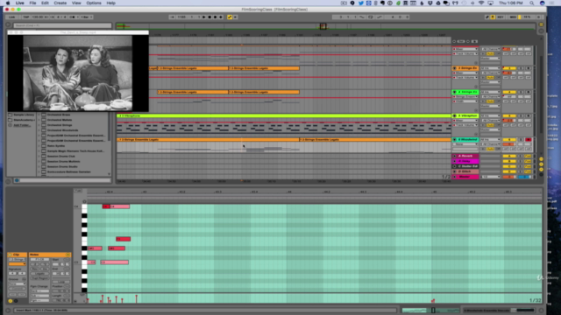Click the Siri icon in the menu bar

point(542,3)
